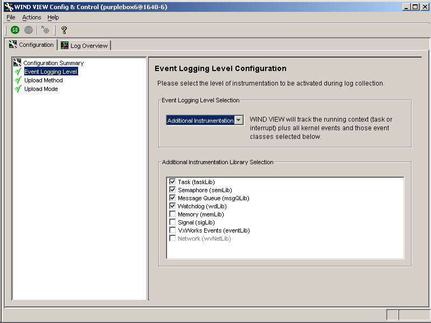This screenshot has height=323, width=431.
Task: Open help via the question mark icon
Action: 64,30
